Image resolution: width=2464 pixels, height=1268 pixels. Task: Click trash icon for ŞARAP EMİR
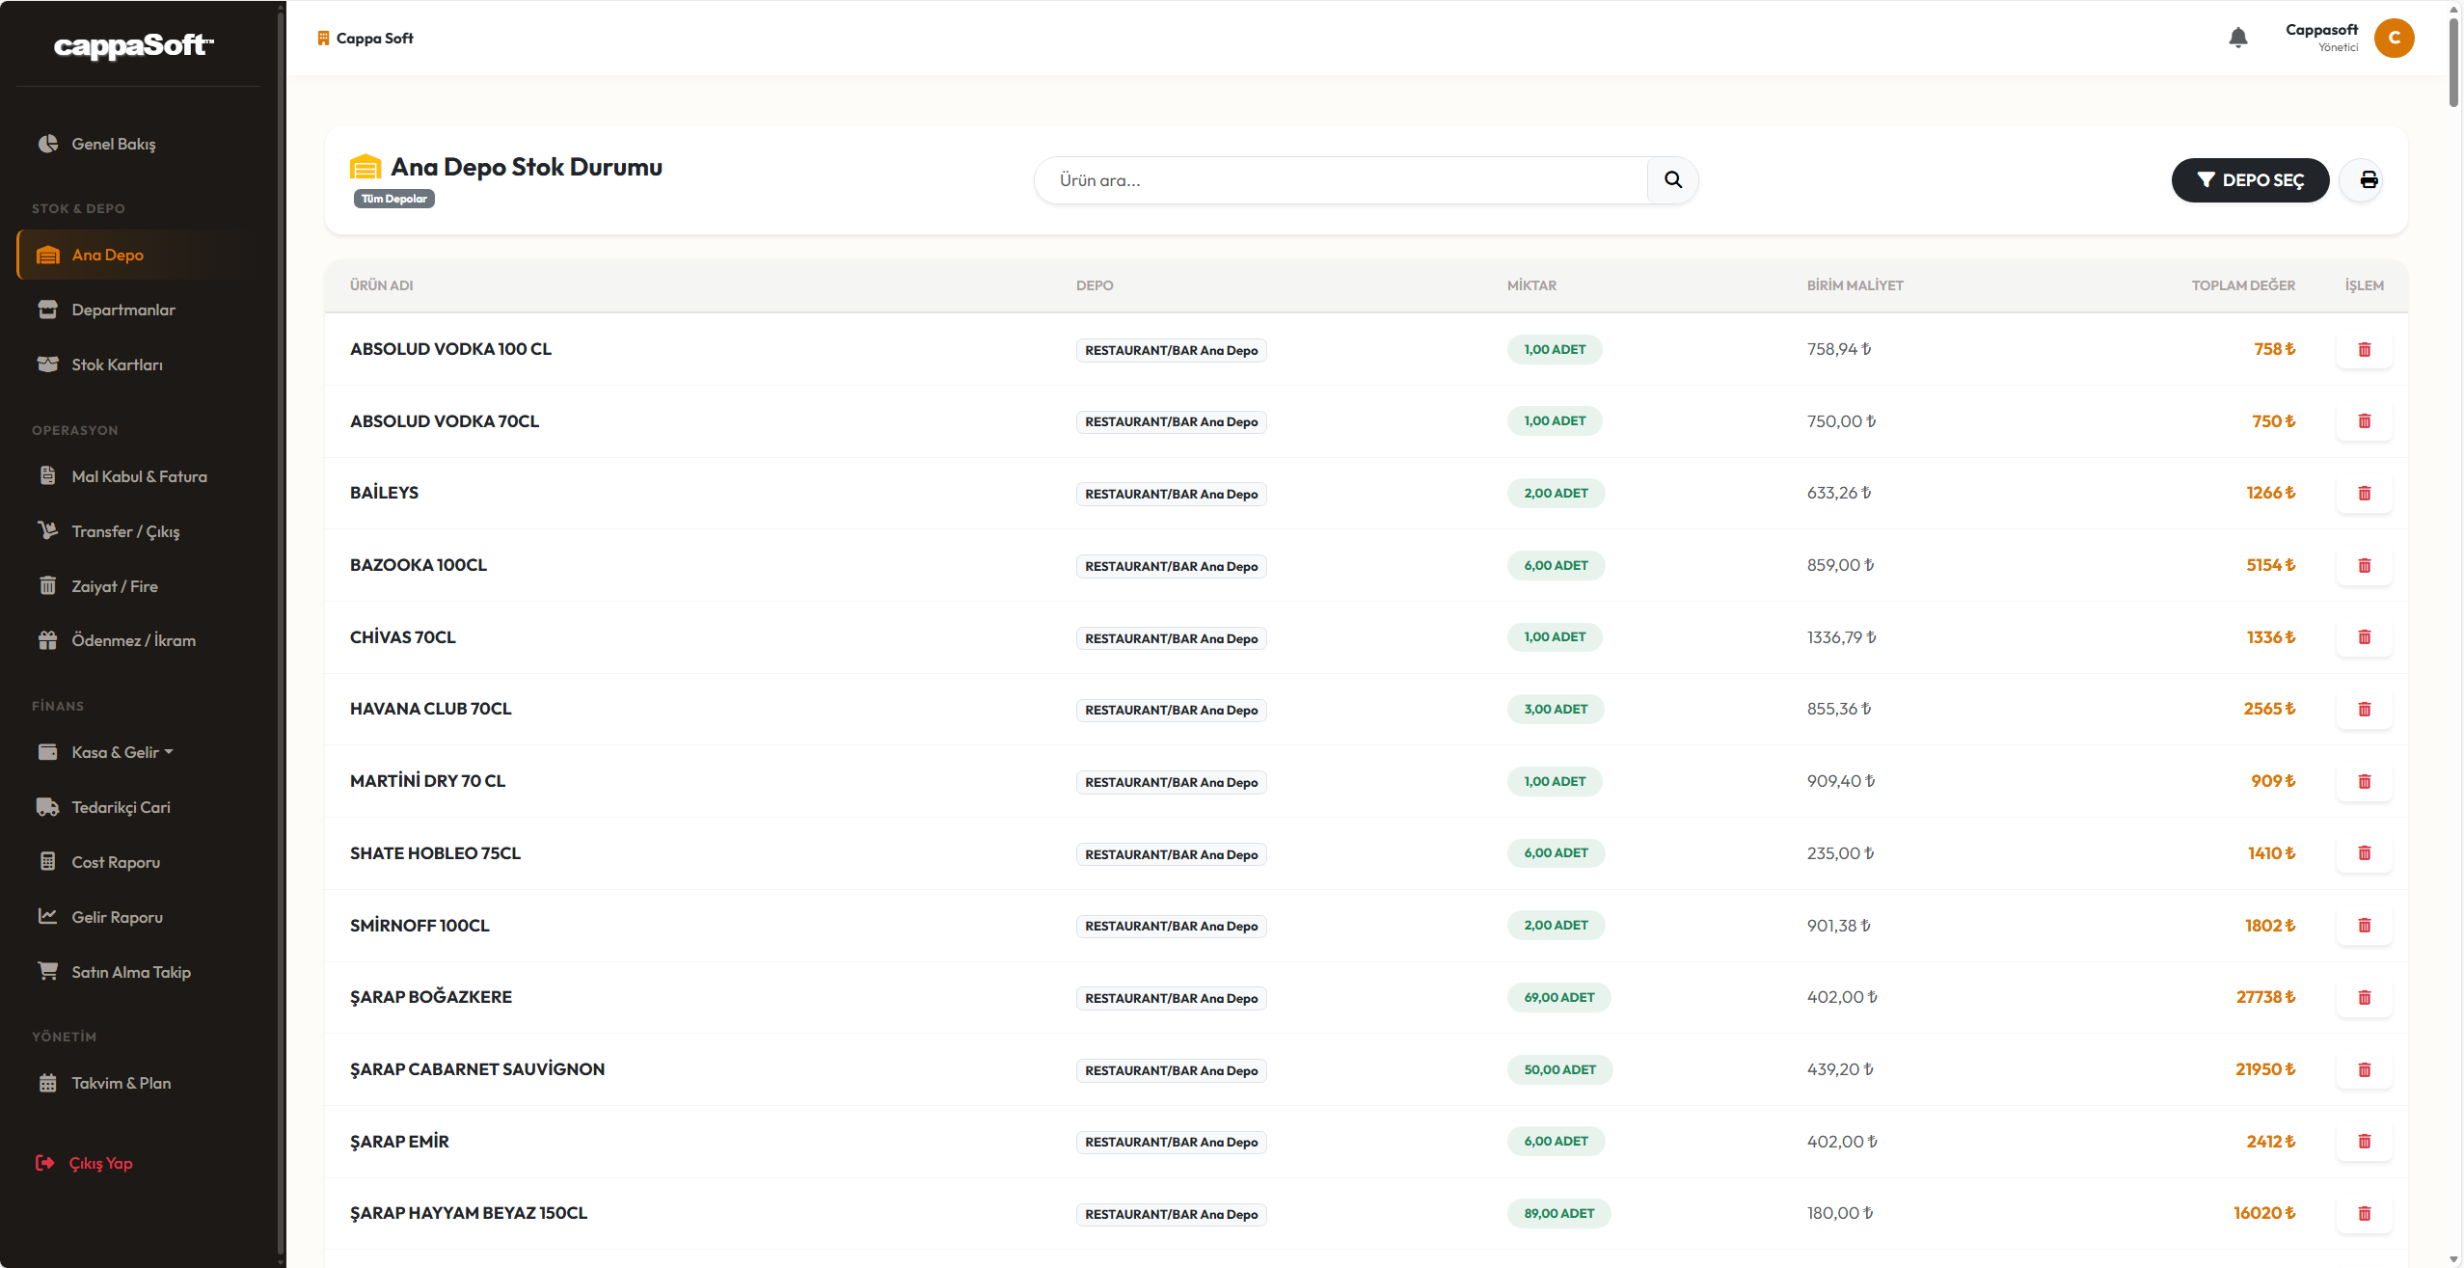coord(2364,1142)
